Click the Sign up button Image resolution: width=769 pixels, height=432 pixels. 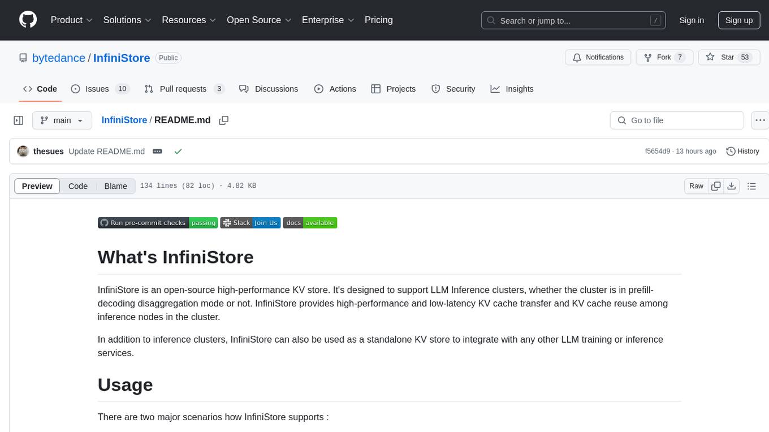[739, 20]
